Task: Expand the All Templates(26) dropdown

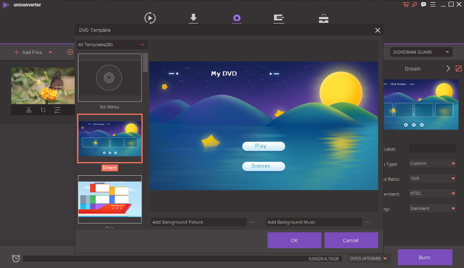Action: pyautogui.click(x=112, y=44)
